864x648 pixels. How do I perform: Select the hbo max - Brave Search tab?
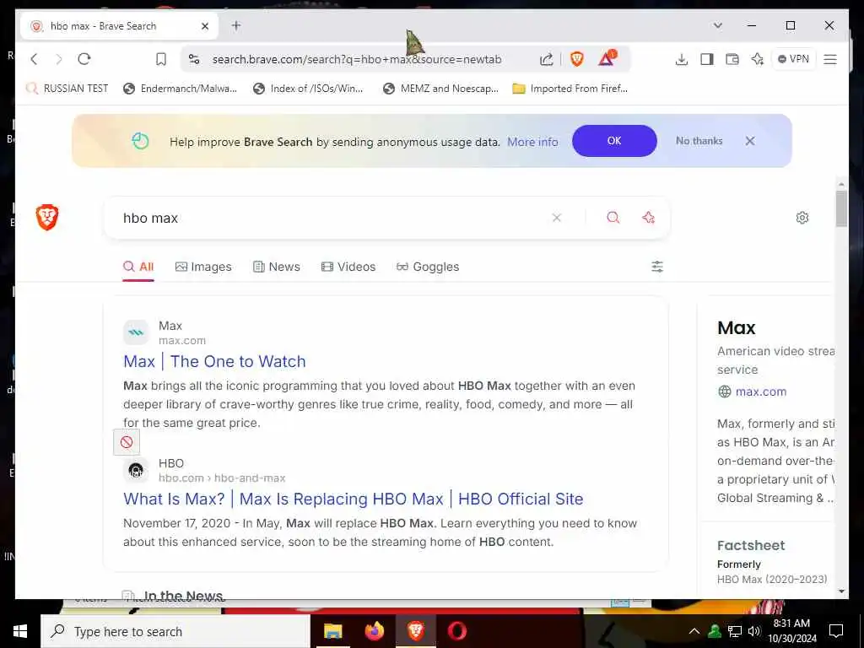tap(120, 26)
